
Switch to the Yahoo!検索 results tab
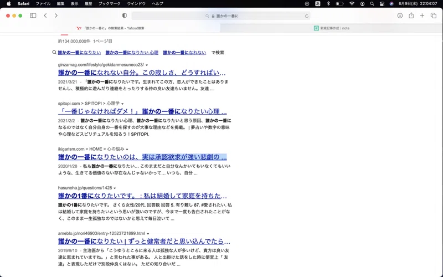[x=110, y=28]
